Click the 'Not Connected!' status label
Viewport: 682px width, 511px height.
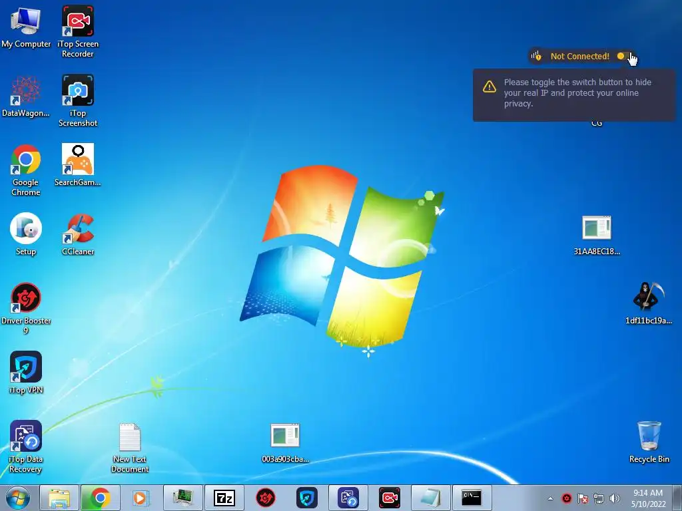[580, 56]
